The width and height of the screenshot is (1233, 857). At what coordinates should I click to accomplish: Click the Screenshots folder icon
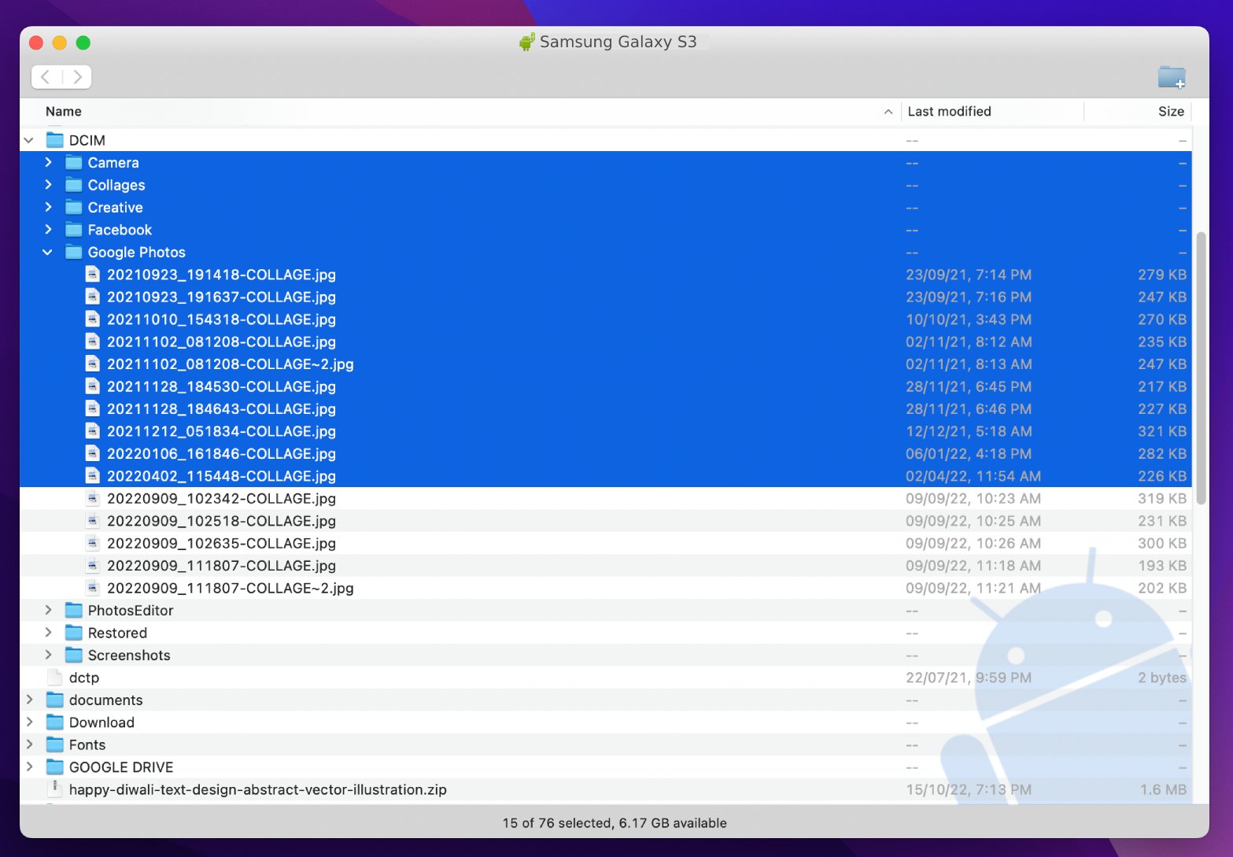coord(73,655)
